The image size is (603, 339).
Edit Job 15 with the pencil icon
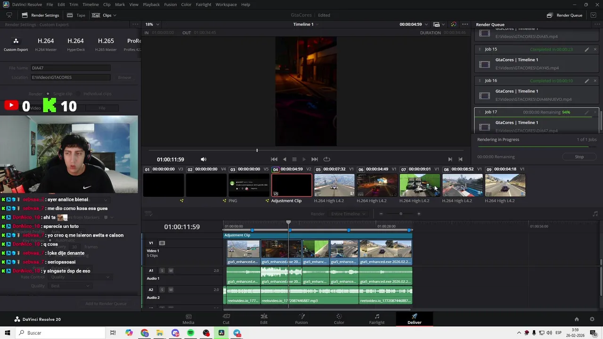point(587,49)
